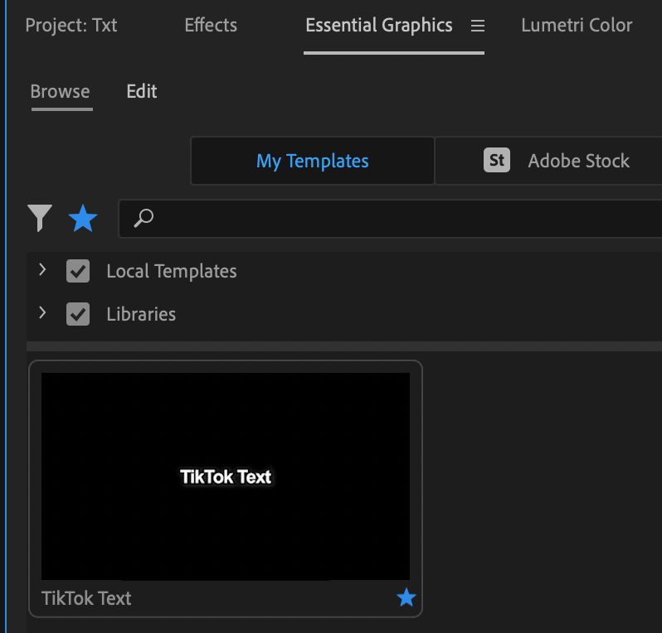This screenshot has width=662, height=633.
Task: Expand the Local Templates chevron
Action: point(42,270)
